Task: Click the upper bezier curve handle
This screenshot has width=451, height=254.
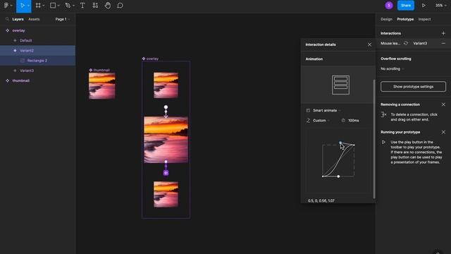Action: [340, 143]
